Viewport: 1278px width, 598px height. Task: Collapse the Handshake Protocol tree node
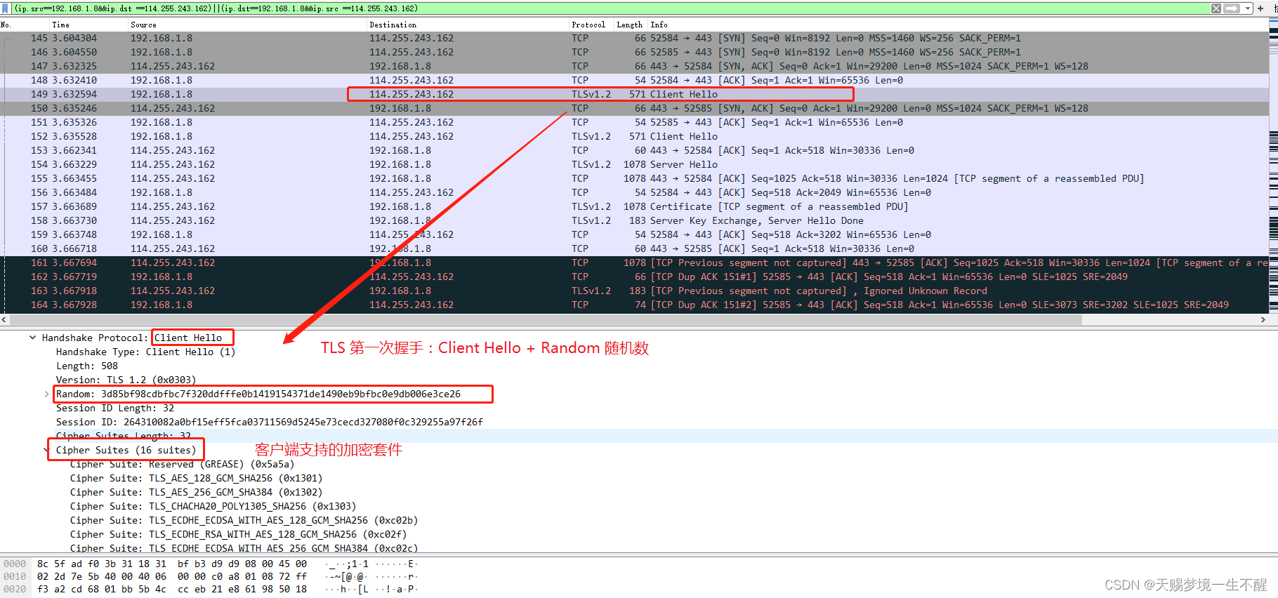[32, 338]
